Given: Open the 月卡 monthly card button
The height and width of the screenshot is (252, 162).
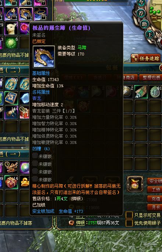Looking at the screenshot, I should [155, 207].
